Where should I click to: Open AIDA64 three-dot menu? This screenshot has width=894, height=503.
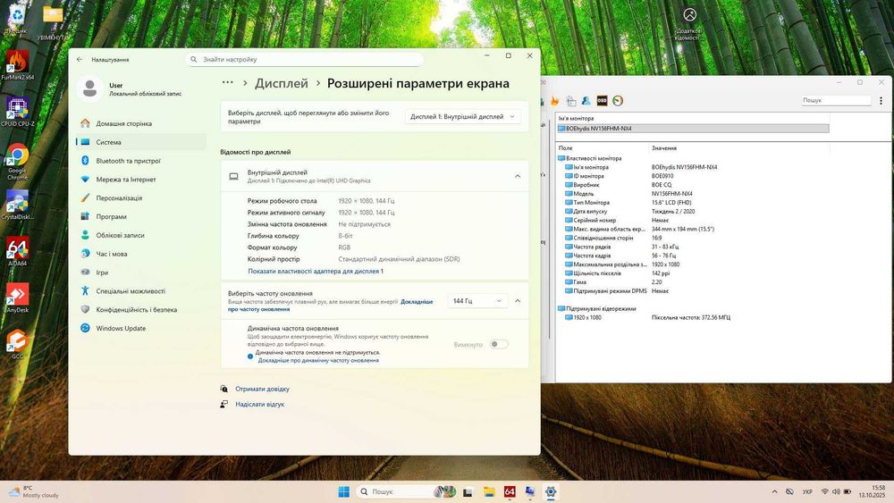tap(881, 100)
